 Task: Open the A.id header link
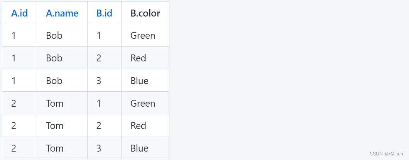coord(19,13)
